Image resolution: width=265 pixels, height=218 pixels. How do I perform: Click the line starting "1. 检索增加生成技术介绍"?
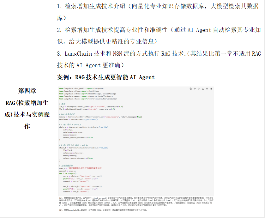158,6
